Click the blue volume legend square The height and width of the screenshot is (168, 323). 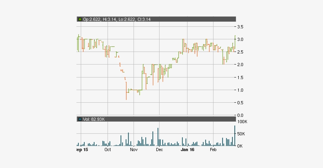tap(80, 119)
